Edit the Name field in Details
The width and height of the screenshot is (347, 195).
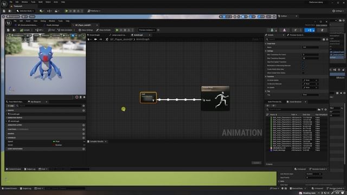311,47
